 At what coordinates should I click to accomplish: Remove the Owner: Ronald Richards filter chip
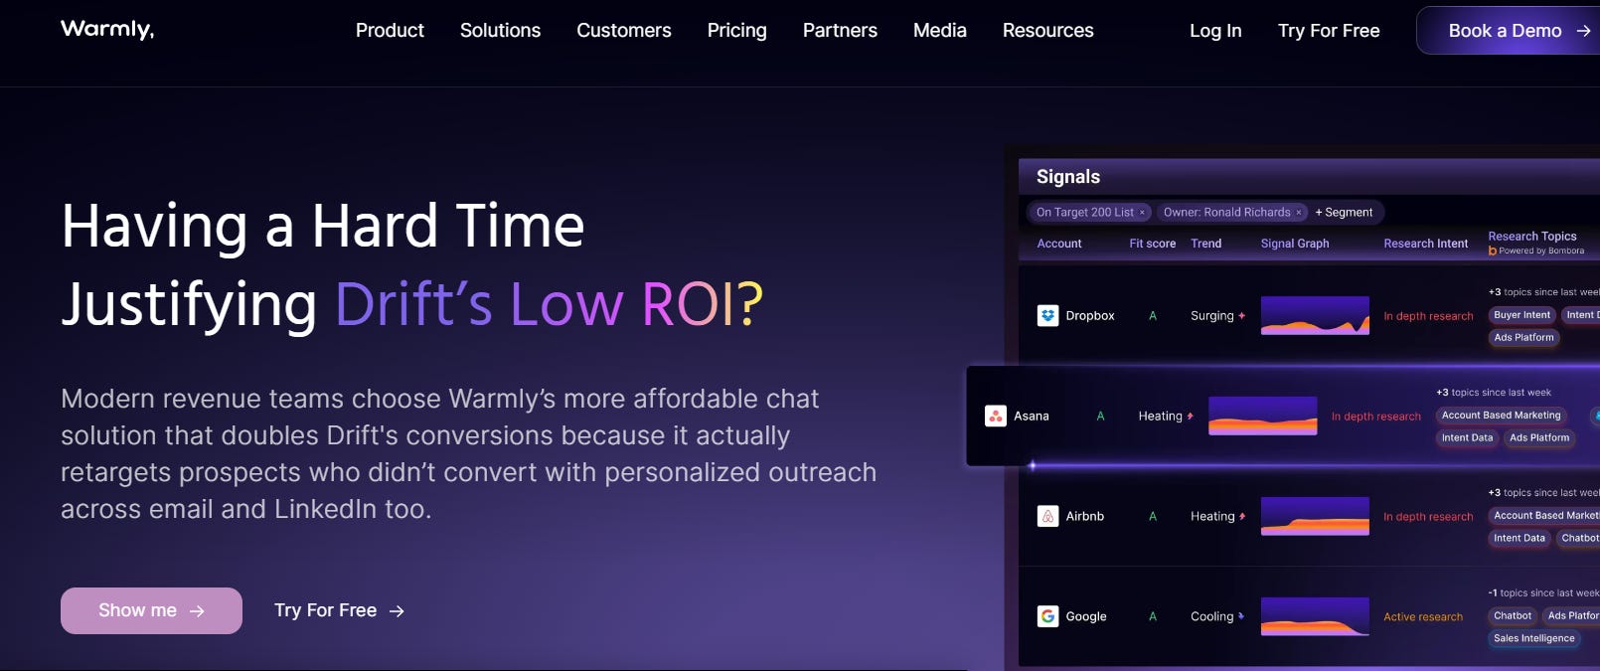point(1298,213)
